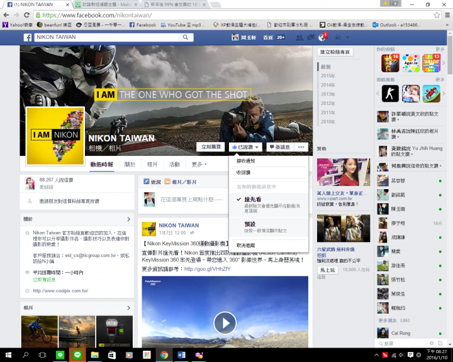Open the Agar.io game icon
453x362 pixels.
click(x=410, y=63)
